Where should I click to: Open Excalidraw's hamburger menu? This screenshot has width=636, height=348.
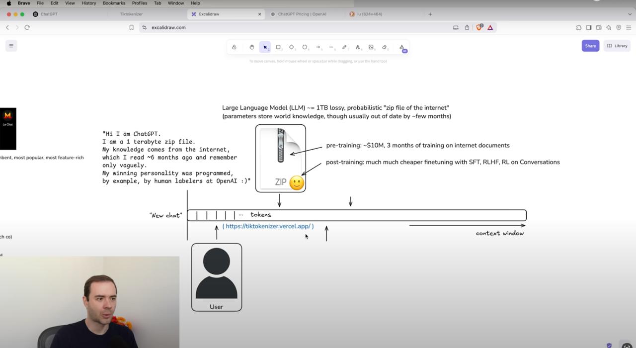point(11,45)
